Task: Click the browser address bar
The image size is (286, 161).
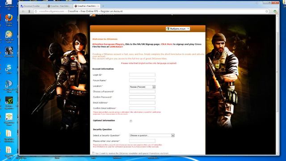Action: click(x=151, y=11)
